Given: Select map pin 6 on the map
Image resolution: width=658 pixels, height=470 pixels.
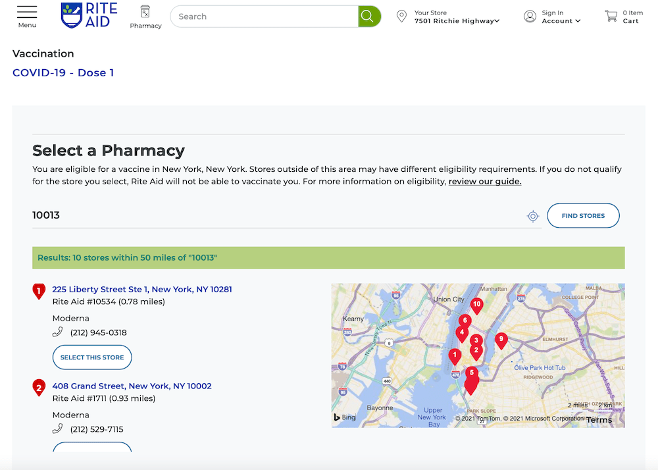Looking at the screenshot, I should 465,321.
